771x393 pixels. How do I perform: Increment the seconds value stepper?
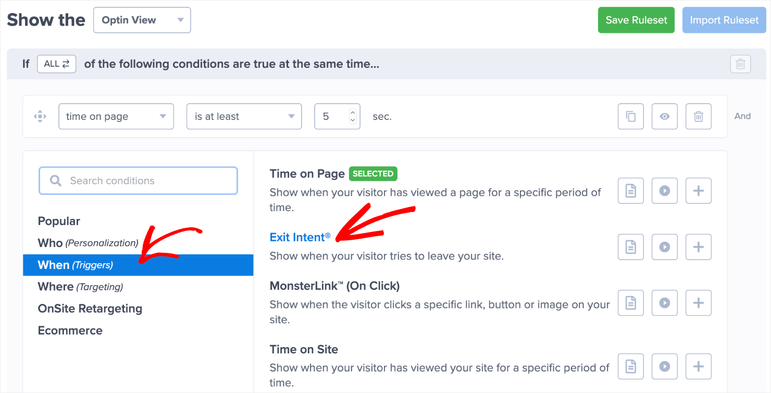coord(353,113)
